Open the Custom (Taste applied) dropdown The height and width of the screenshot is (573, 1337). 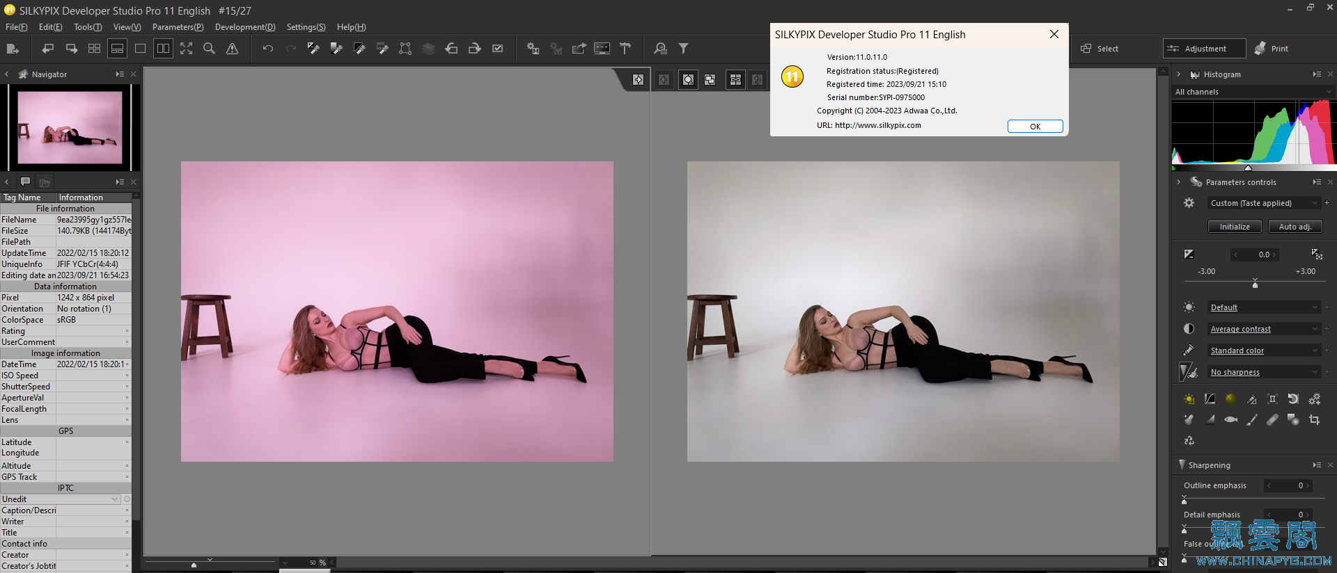[1264, 203]
